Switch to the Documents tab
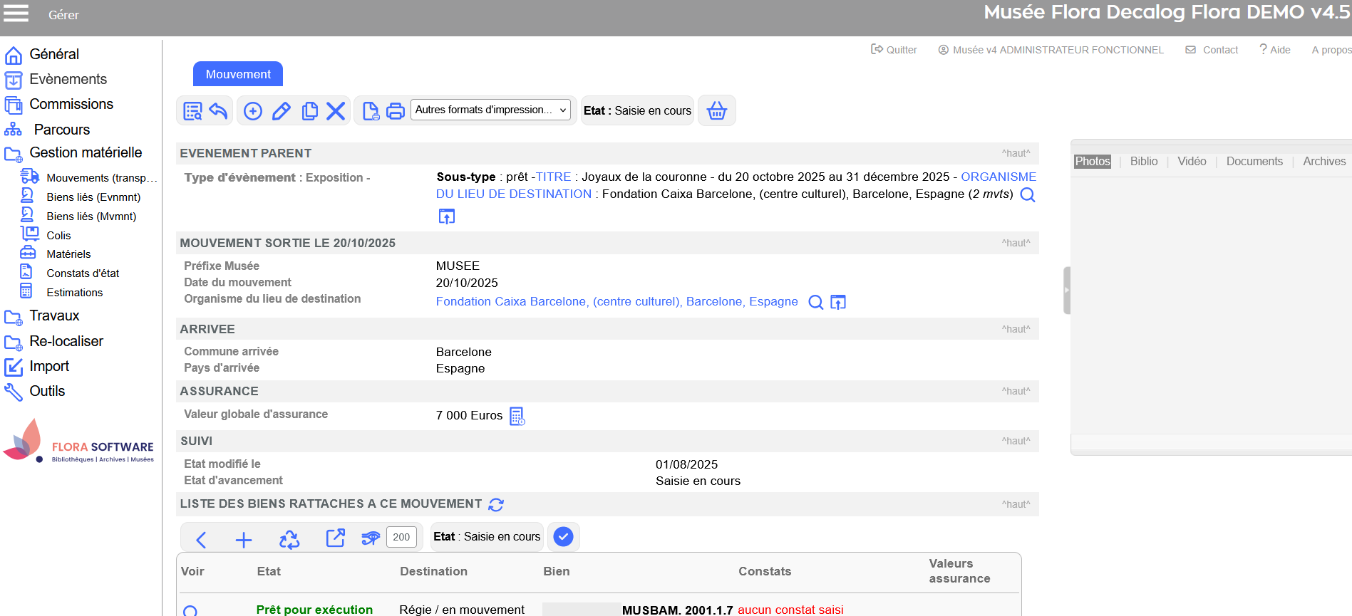Image resolution: width=1352 pixels, height=616 pixels. pyautogui.click(x=1254, y=162)
